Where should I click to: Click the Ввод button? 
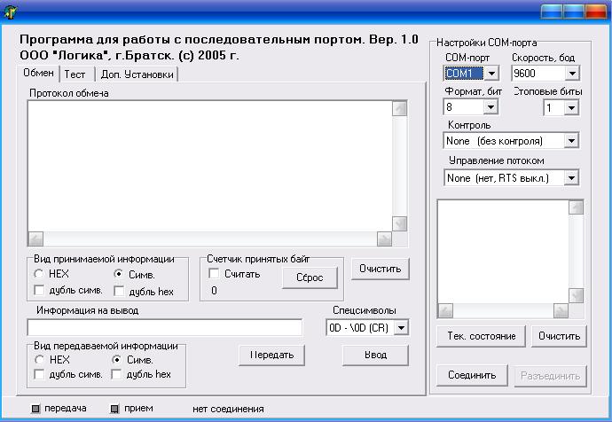coord(375,355)
